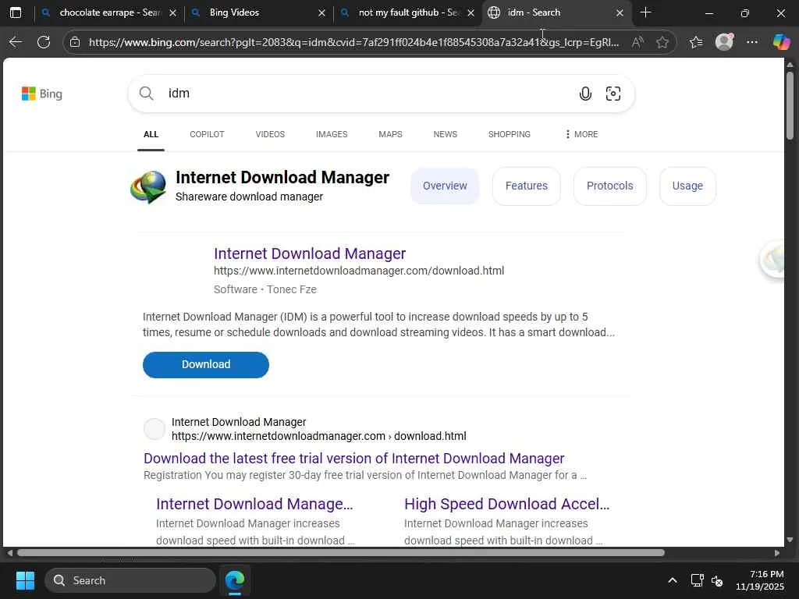Click the scroll up arrow
The height and width of the screenshot is (599, 799).
[x=790, y=66]
